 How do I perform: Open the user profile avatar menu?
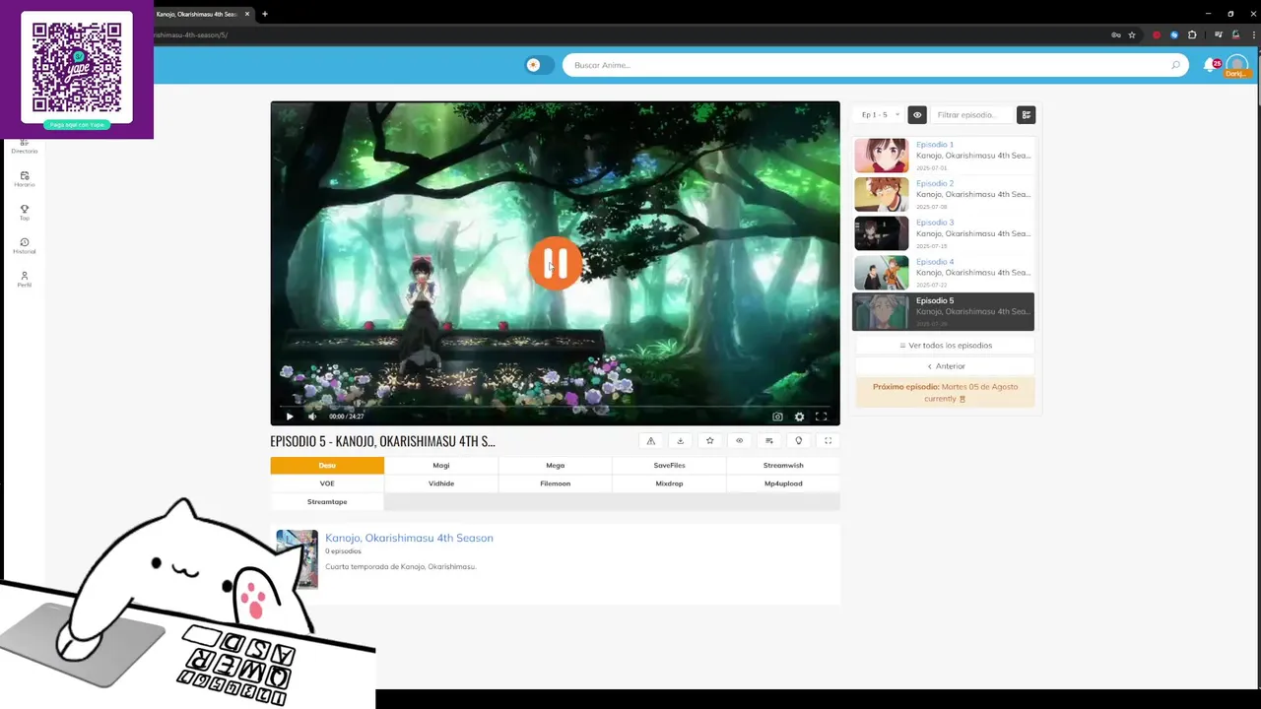coord(1236,66)
